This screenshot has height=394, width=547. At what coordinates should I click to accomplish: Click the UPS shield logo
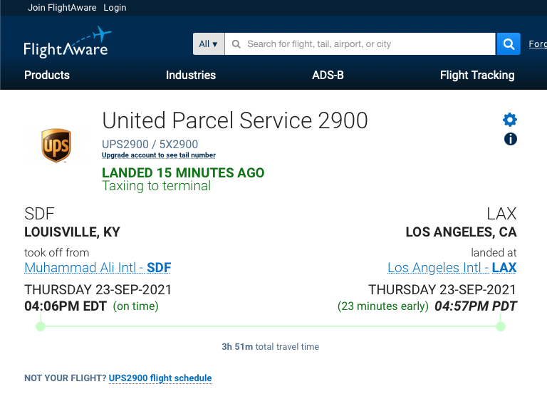point(56,145)
